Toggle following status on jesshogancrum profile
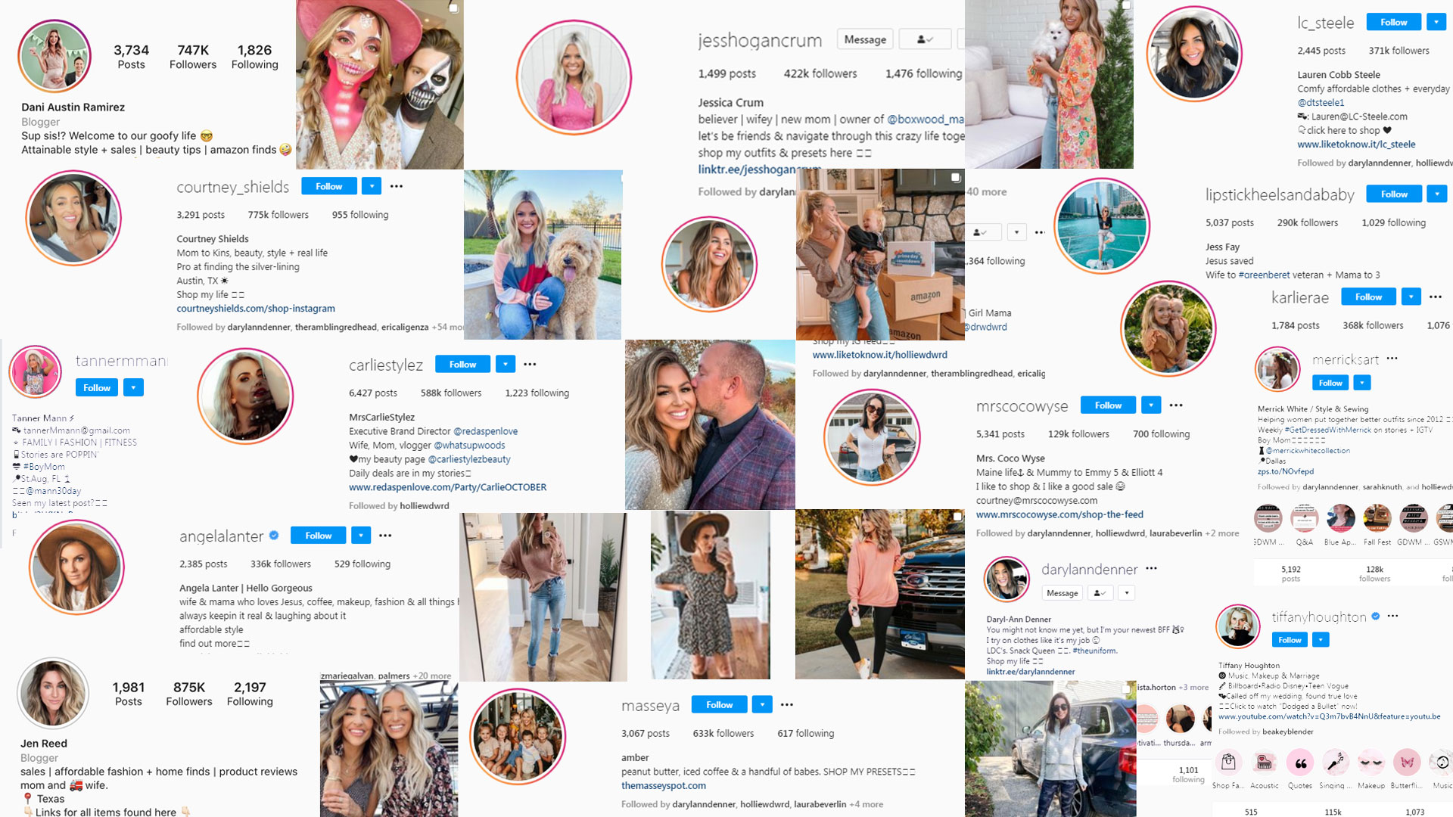Screen dimensions: 1453x817 (925, 39)
